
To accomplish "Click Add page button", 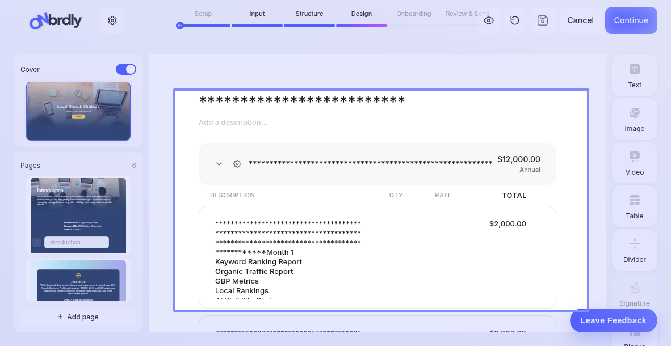I will pyautogui.click(x=78, y=317).
